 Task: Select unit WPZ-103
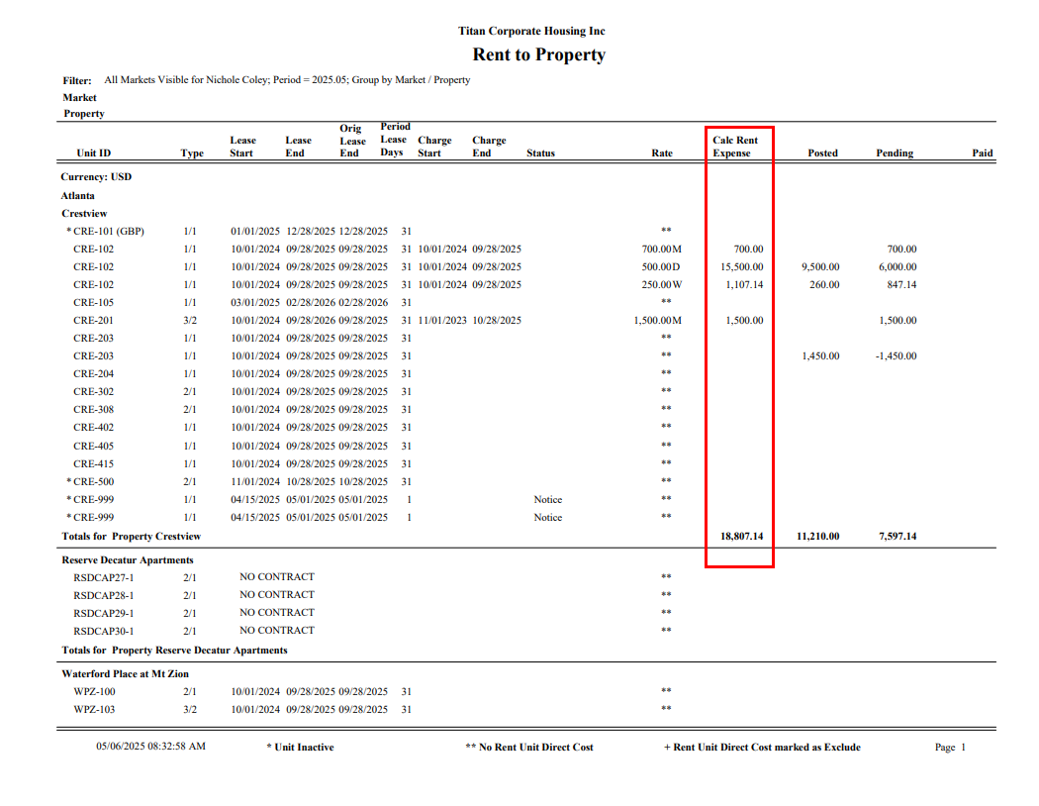[x=94, y=710]
